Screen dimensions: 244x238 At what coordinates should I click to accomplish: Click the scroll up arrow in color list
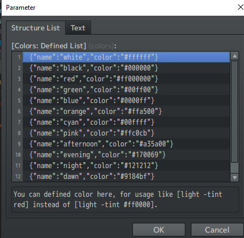pos(235,56)
